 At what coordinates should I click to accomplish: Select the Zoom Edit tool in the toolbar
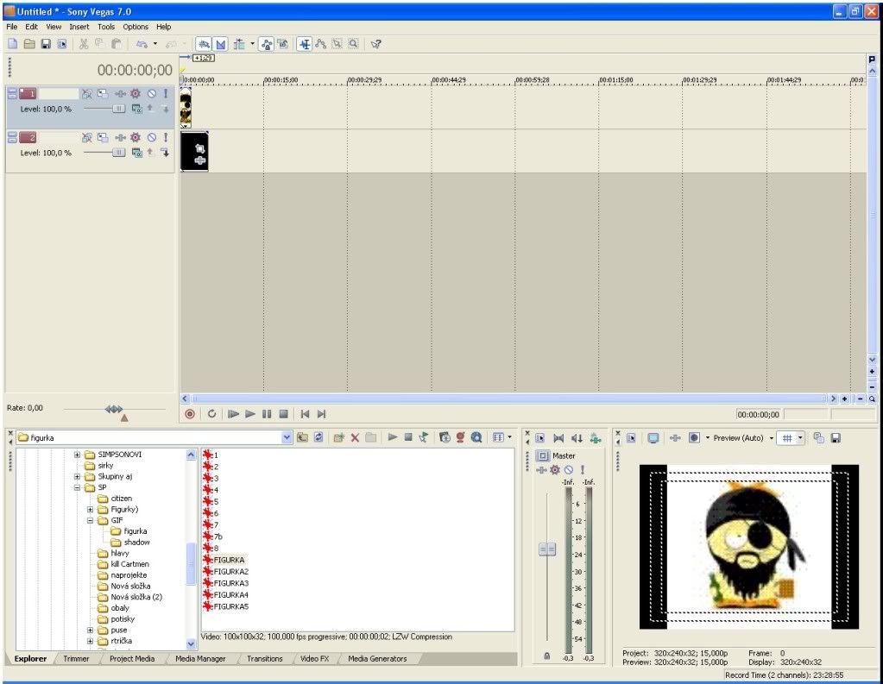(x=353, y=44)
